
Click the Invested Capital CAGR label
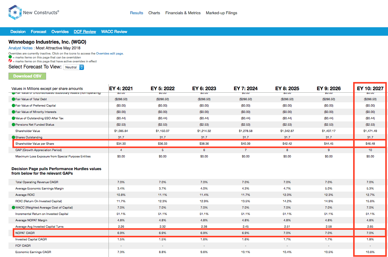(x=31, y=239)
